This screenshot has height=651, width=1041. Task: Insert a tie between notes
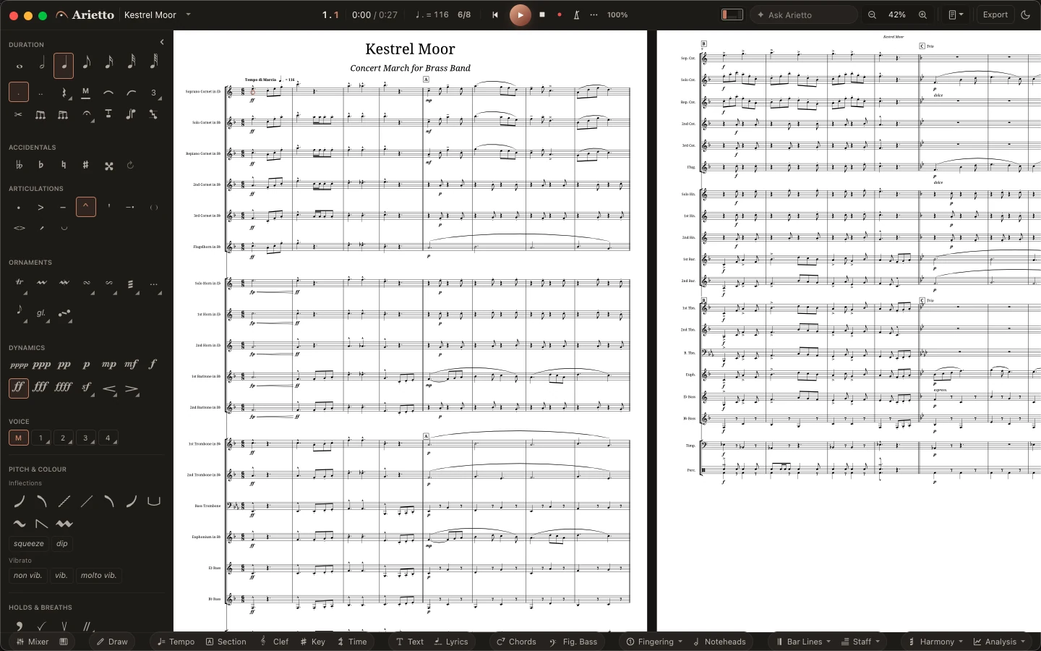(x=108, y=93)
